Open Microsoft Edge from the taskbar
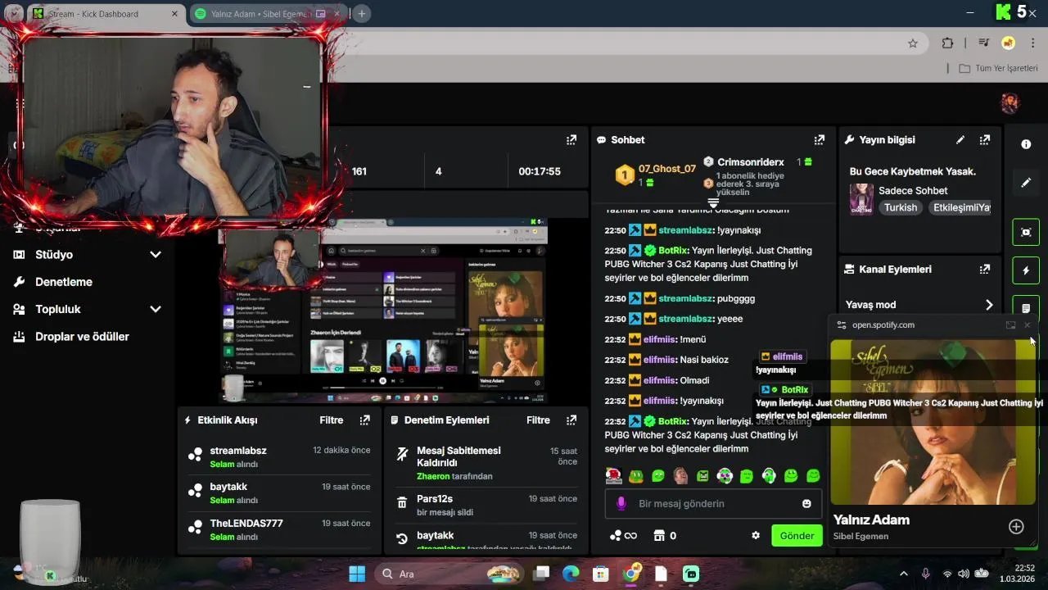The height and width of the screenshot is (590, 1048). [571, 574]
